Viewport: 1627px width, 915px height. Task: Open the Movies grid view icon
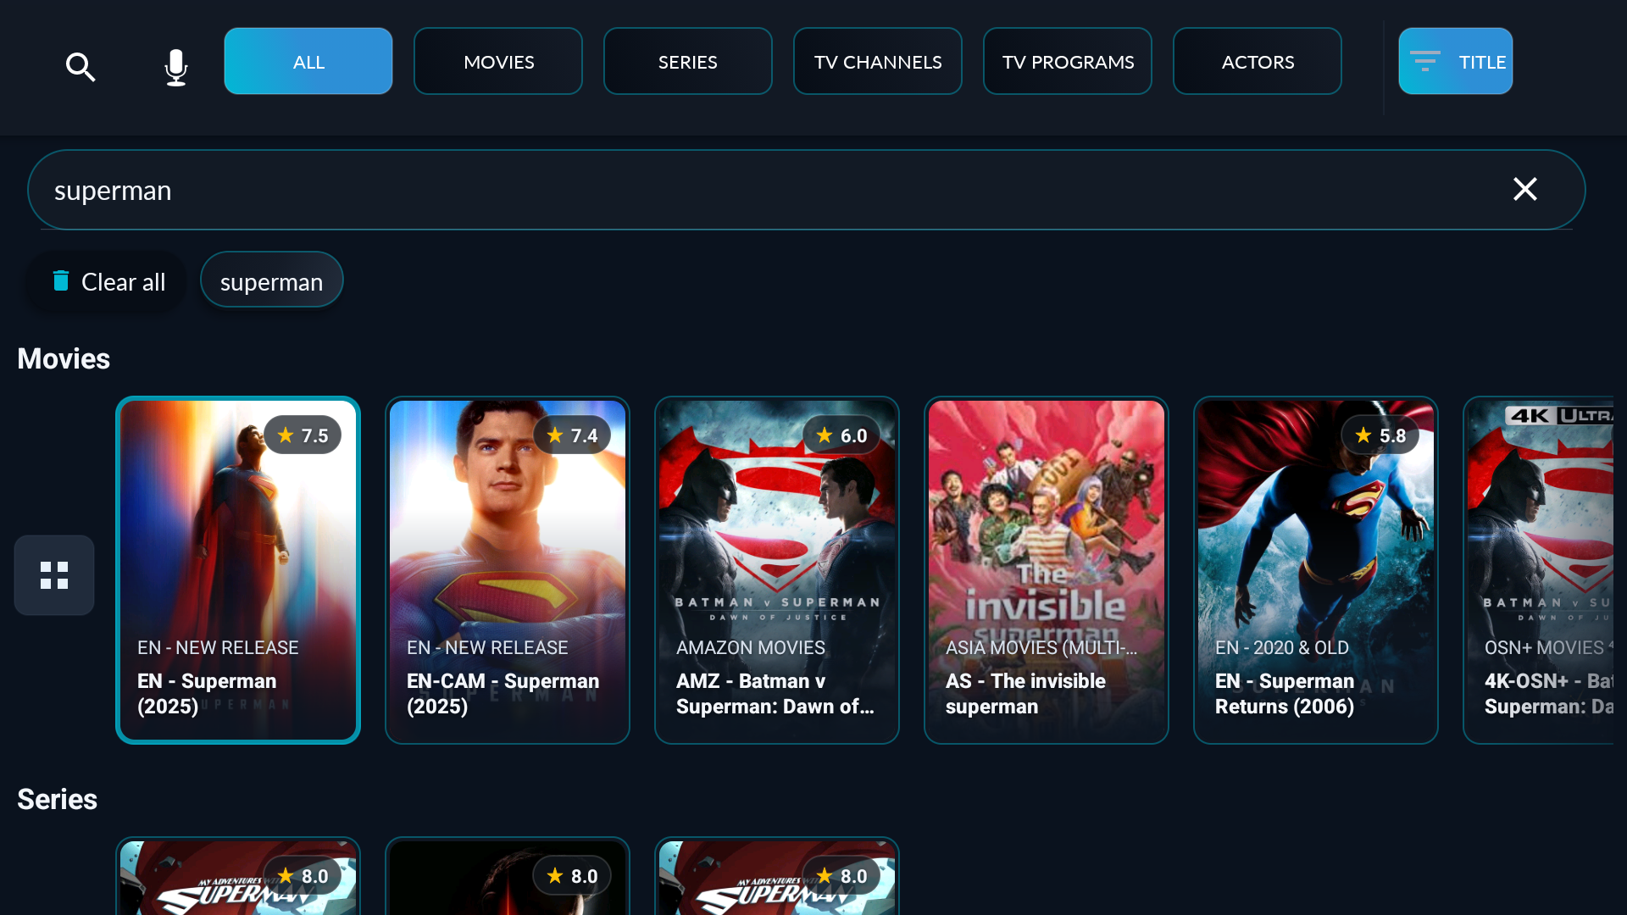pyautogui.click(x=54, y=575)
